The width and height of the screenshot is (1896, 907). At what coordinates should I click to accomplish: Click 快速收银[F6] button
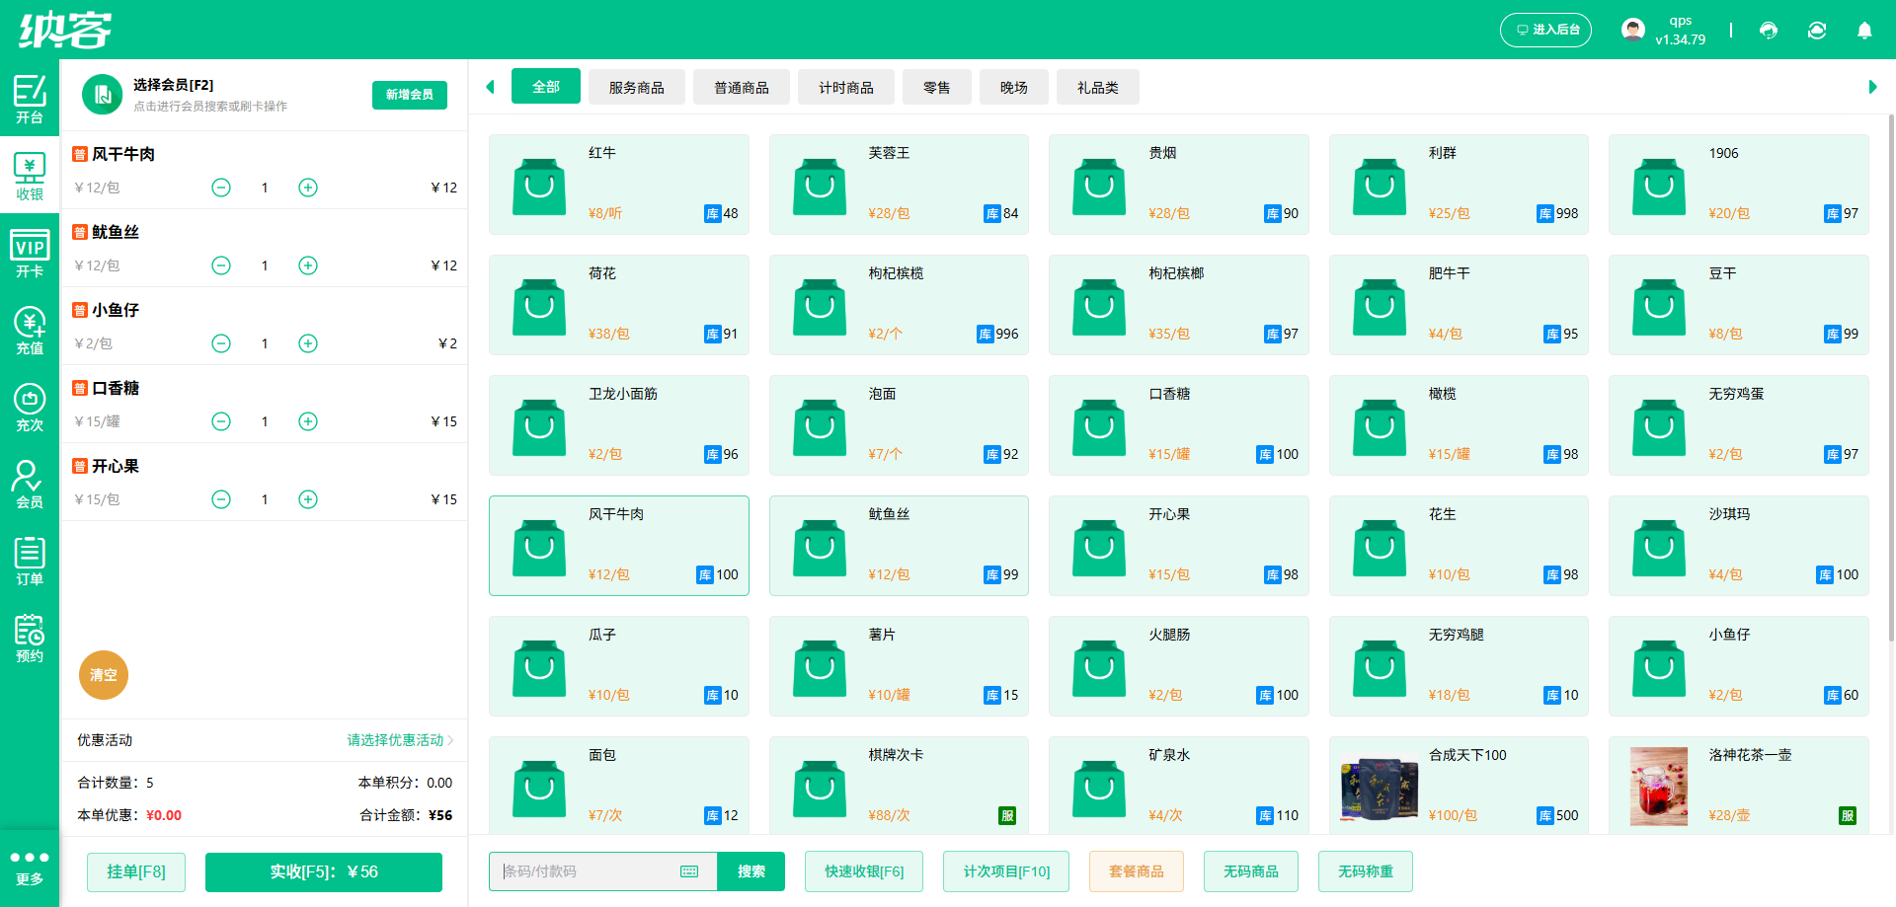[864, 871]
